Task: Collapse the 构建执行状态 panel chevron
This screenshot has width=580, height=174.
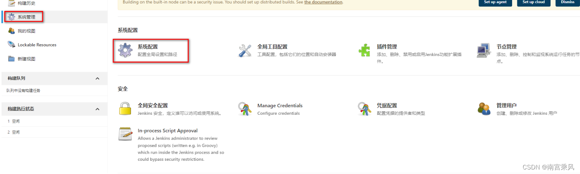Action: click(97, 109)
